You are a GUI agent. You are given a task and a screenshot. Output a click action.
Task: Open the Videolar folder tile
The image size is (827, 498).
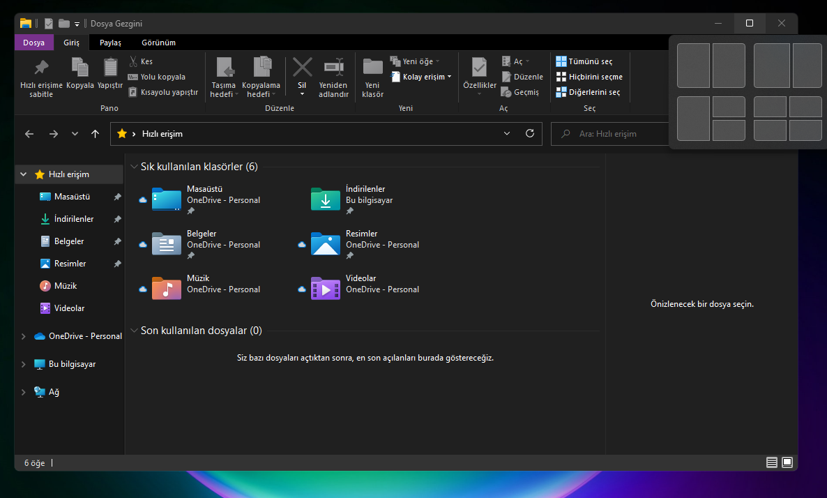coord(358,289)
